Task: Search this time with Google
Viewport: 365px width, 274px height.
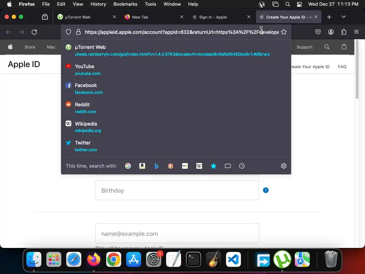Action: click(x=128, y=166)
